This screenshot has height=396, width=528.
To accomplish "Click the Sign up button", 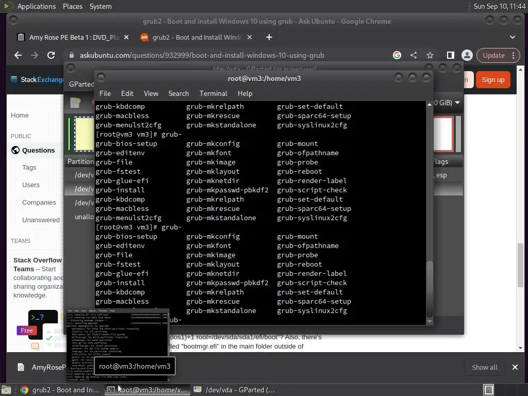I will (x=493, y=80).
